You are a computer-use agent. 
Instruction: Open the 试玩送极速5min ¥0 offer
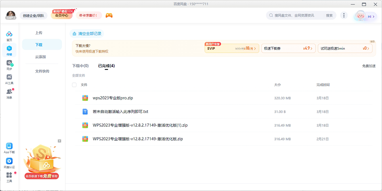point(345,48)
